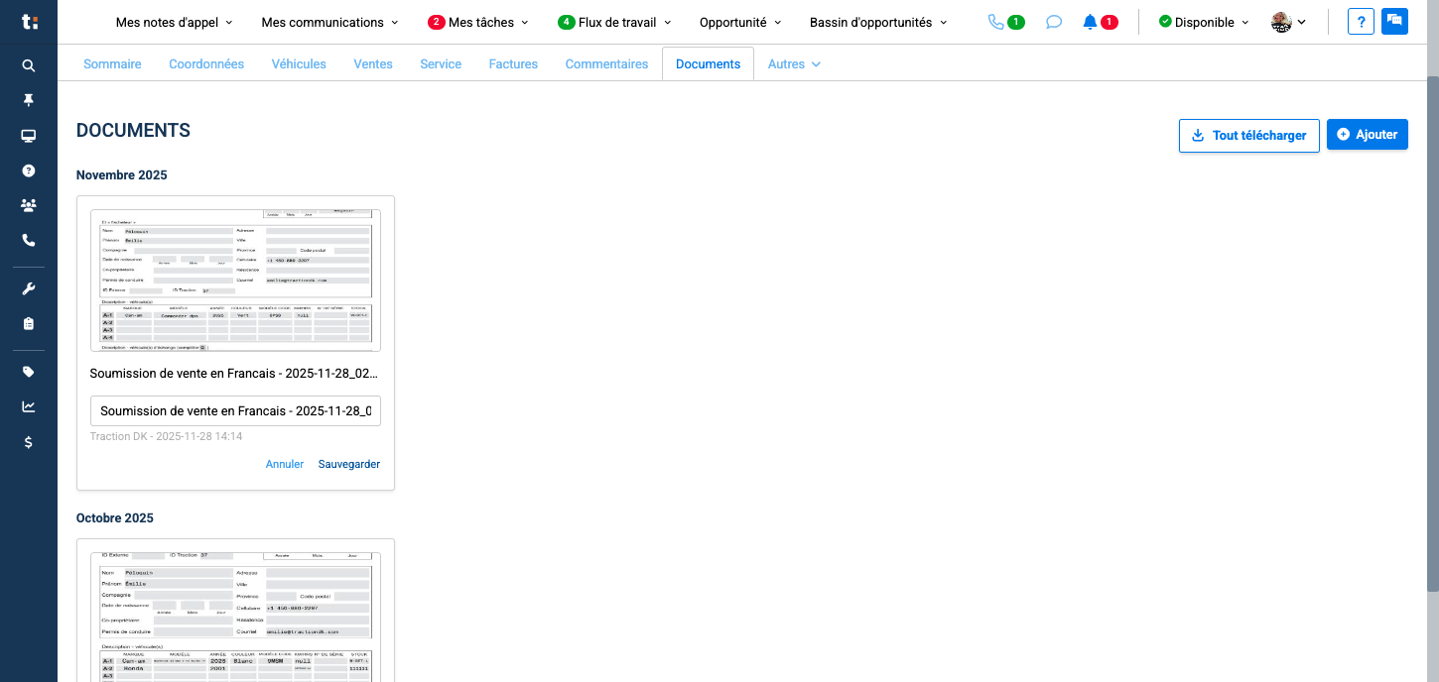The height and width of the screenshot is (682, 1439).
Task: Expand the profile avatar menu
Action: click(x=1287, y=21)
